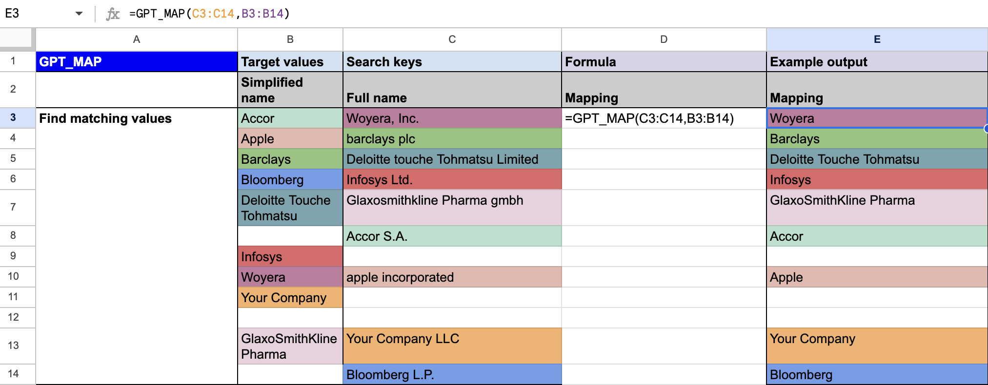Click 'Mapping' cell in column E
Viewport: 988px width, 385px height.
[x=877, y=90]
